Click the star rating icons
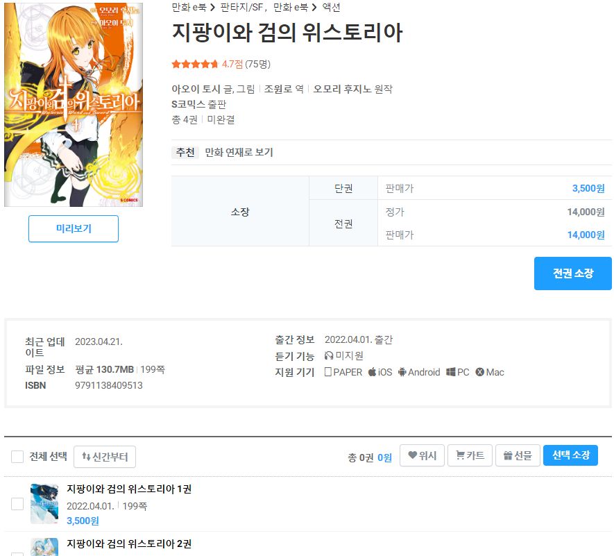The image size is (614, 556). click(x=195, y=64)
